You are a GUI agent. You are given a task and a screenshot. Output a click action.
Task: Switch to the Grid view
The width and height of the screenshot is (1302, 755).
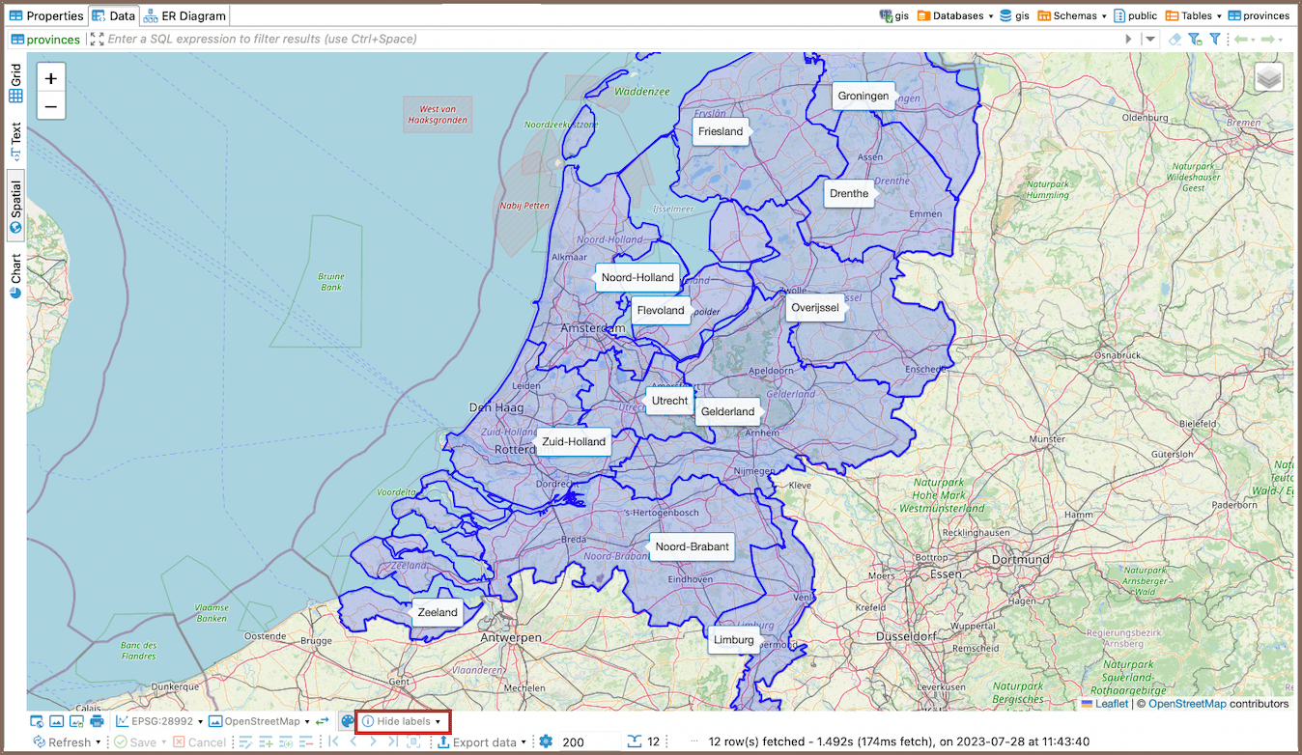(15, 85)
